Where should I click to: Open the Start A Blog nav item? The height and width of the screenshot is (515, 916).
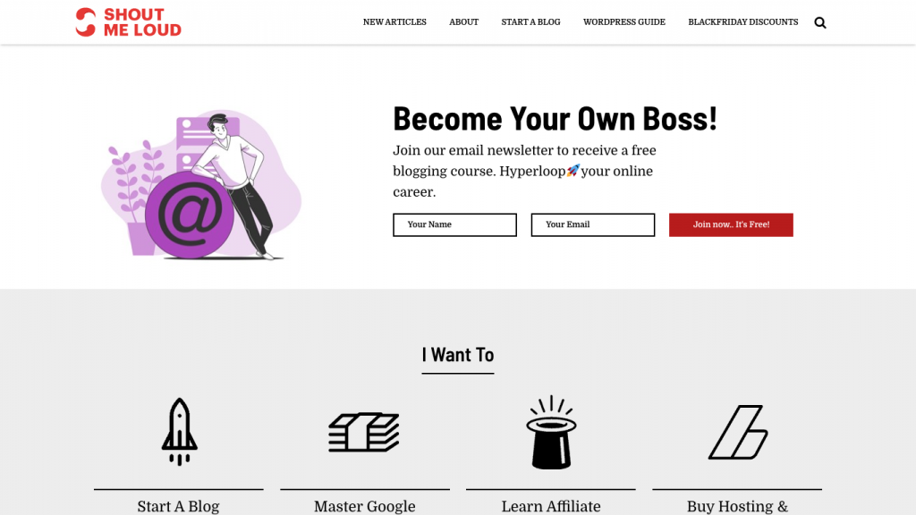tap(531, 22)
